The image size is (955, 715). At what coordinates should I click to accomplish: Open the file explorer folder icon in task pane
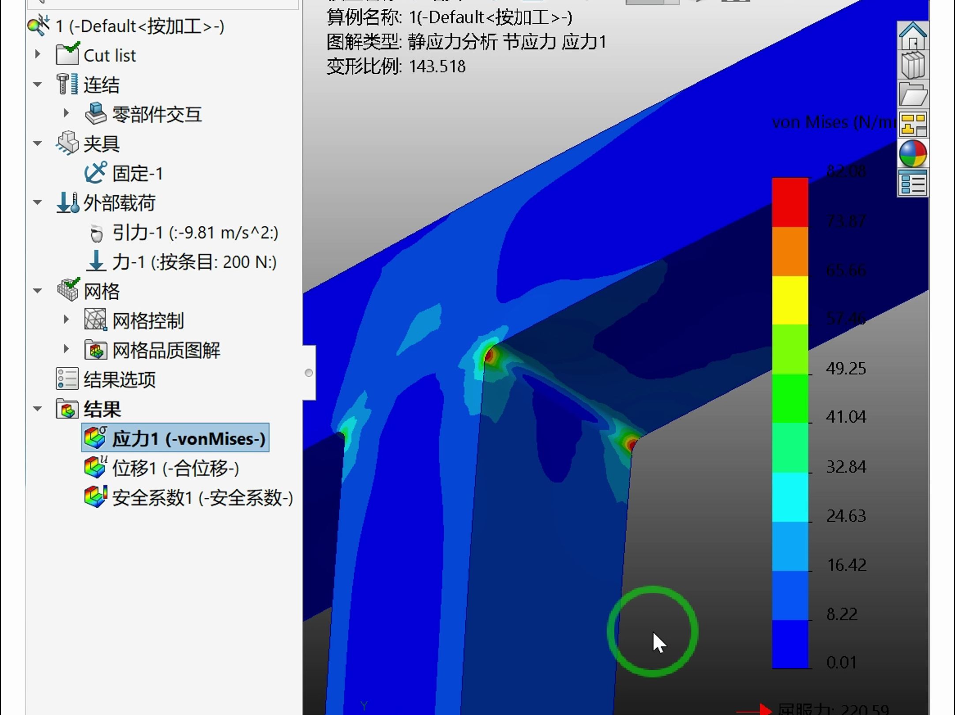coord(913,94)
